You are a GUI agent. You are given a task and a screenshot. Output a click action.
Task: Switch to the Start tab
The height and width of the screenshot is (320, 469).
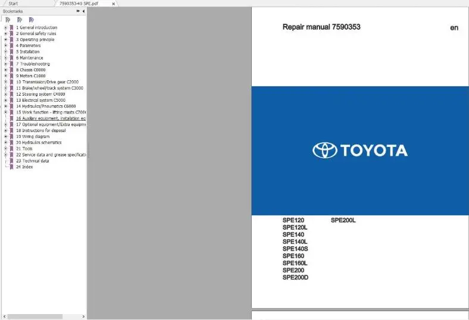click(x=13, y=4)
